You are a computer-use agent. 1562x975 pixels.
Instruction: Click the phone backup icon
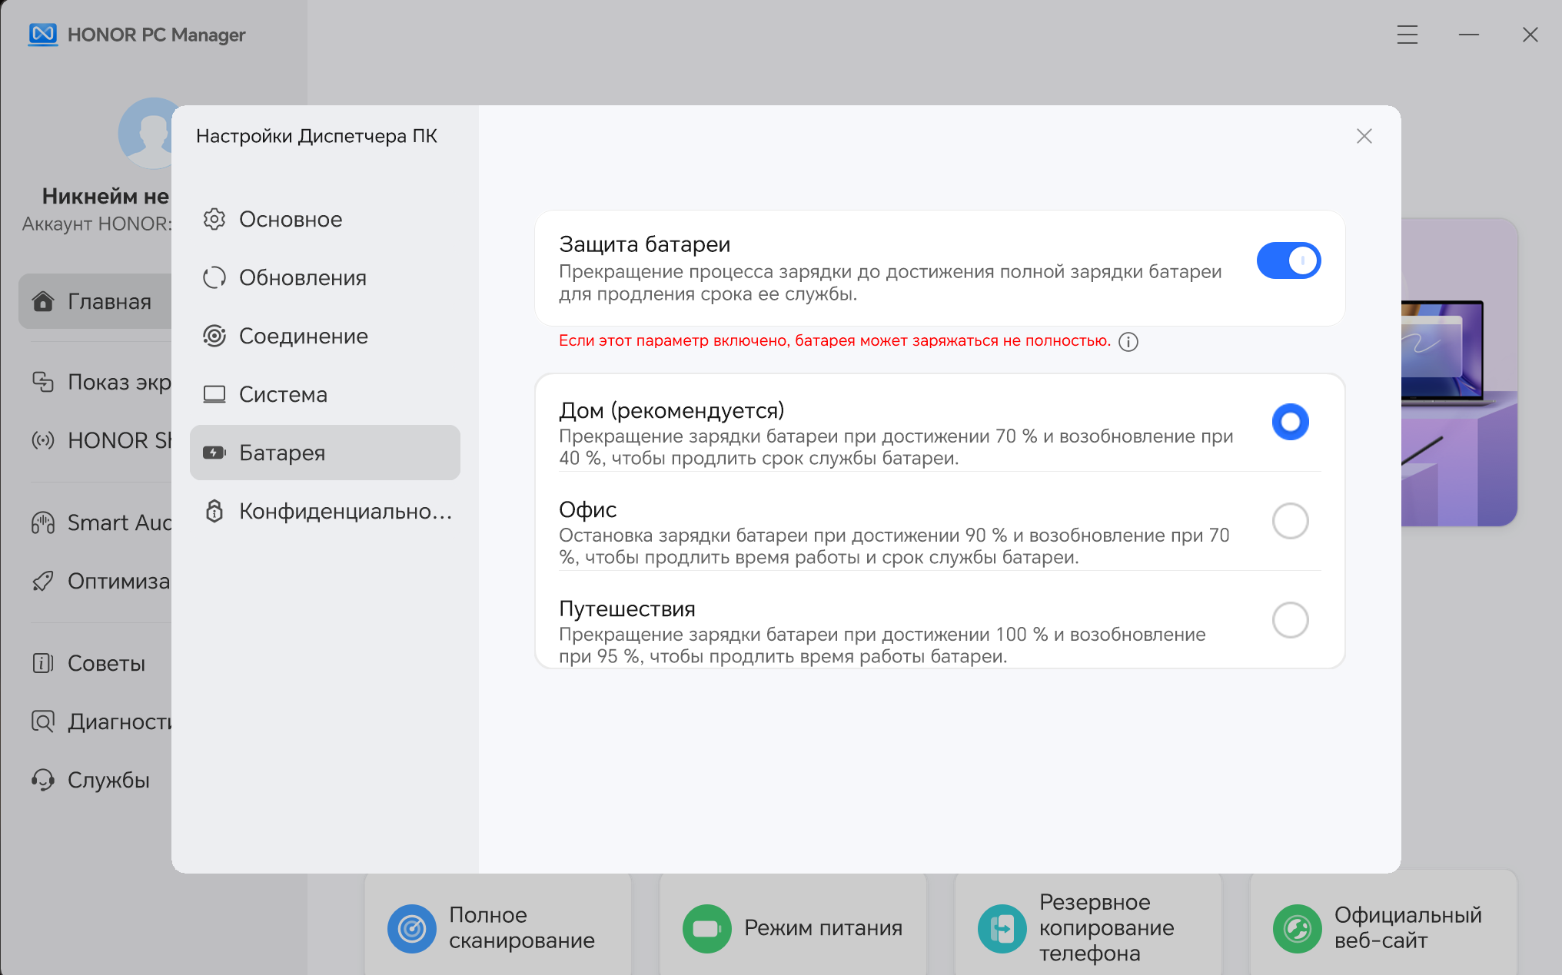pos(1002,928)
